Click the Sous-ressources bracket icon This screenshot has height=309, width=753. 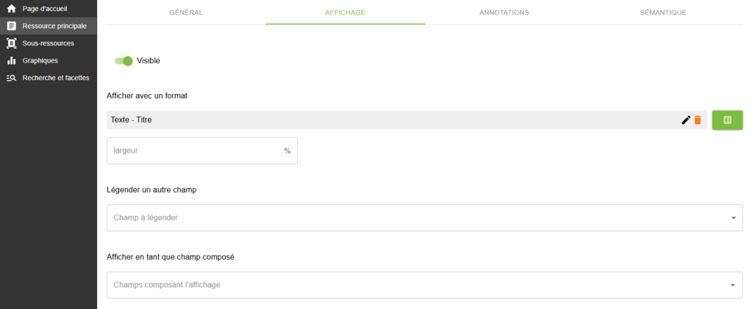point(12,43)
